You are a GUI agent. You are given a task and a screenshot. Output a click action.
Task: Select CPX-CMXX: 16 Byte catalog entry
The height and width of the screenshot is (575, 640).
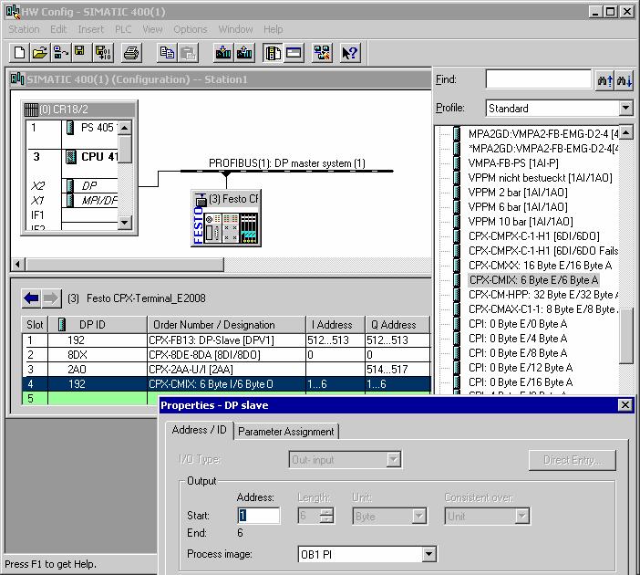(540, 266)
